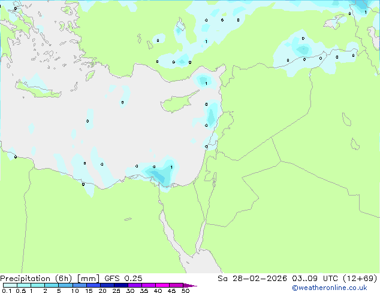This screenshot has width=380, height=293.
Task: Click the 2–5 mm legend swatch
Action: (52, 285)
